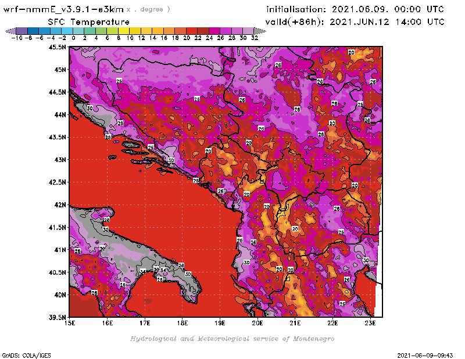Click the 44N latitude label
The height and width of the screenshot is (359, 465).
60,114
